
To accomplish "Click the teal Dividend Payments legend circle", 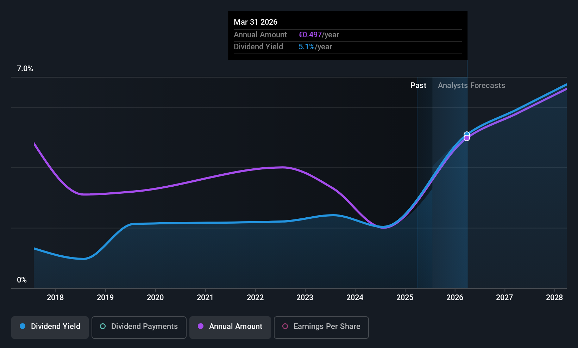I will [103, 326].
